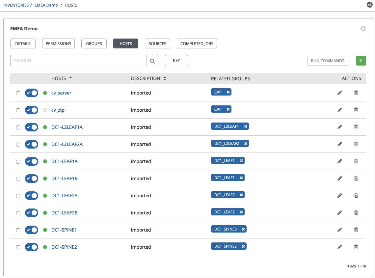
Task: Open the COMPLETED JOBS tab
Action: click(x=197, y=43)
